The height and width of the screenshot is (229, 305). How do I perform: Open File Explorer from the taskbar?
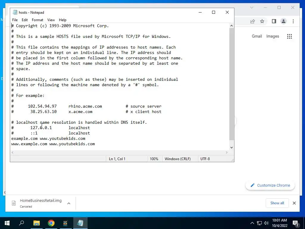coord(36,223)
